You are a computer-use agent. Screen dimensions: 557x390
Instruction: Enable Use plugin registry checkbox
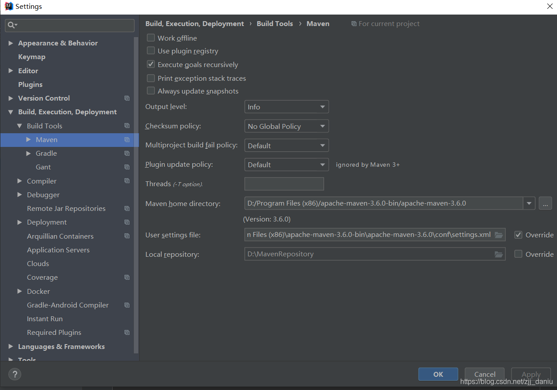tap(151, 51)
